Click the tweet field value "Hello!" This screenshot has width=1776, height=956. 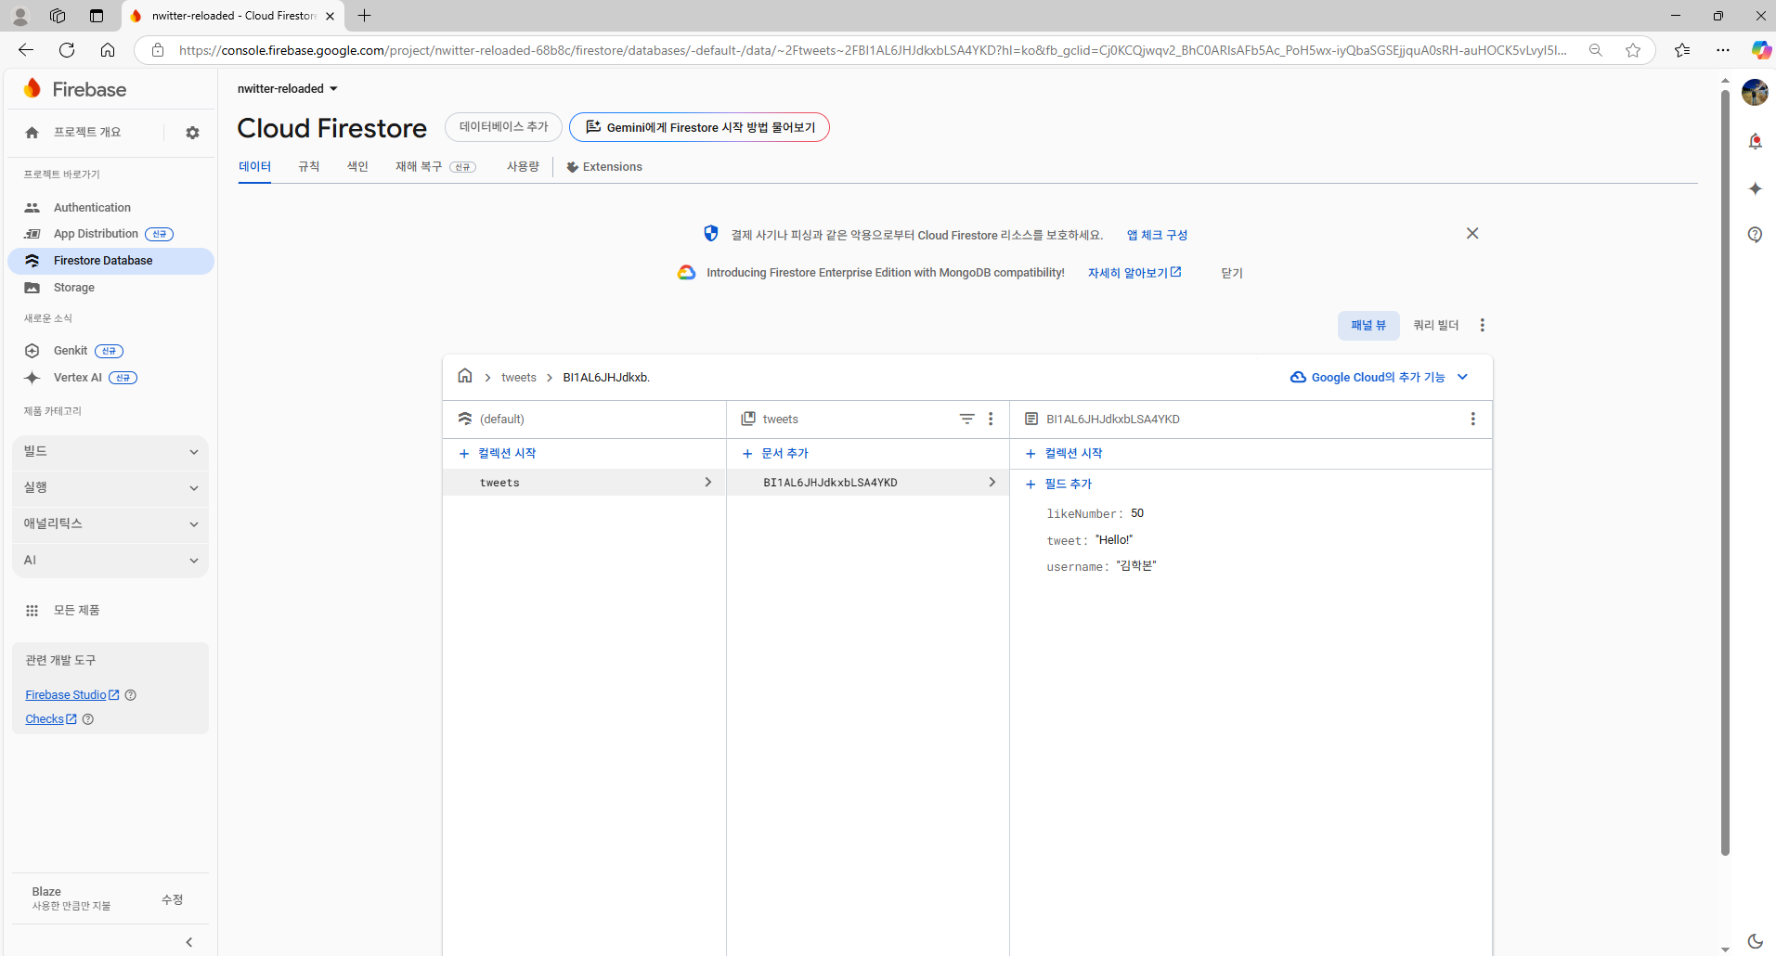click(x=1114, y=539)
